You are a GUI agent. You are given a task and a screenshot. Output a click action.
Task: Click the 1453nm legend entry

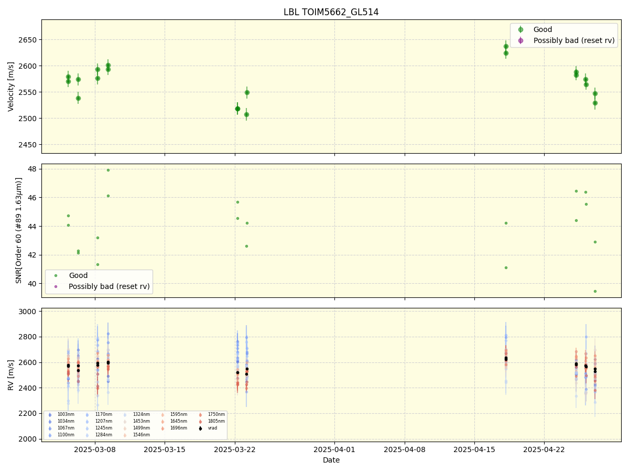click(137, 421)
